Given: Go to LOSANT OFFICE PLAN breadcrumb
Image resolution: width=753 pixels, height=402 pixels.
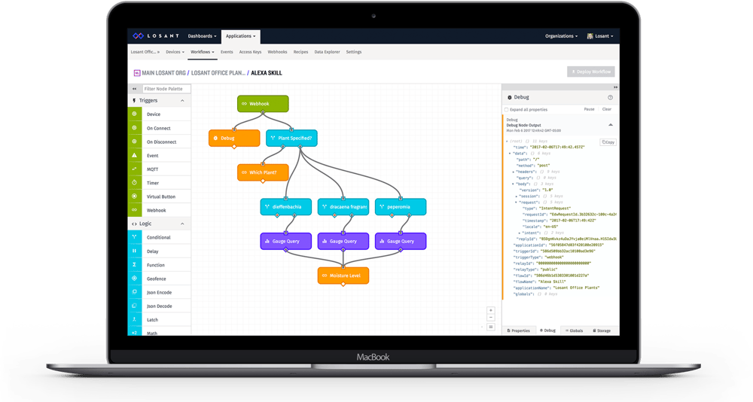Looking at the screenshot, I should [x=218, y=73].
